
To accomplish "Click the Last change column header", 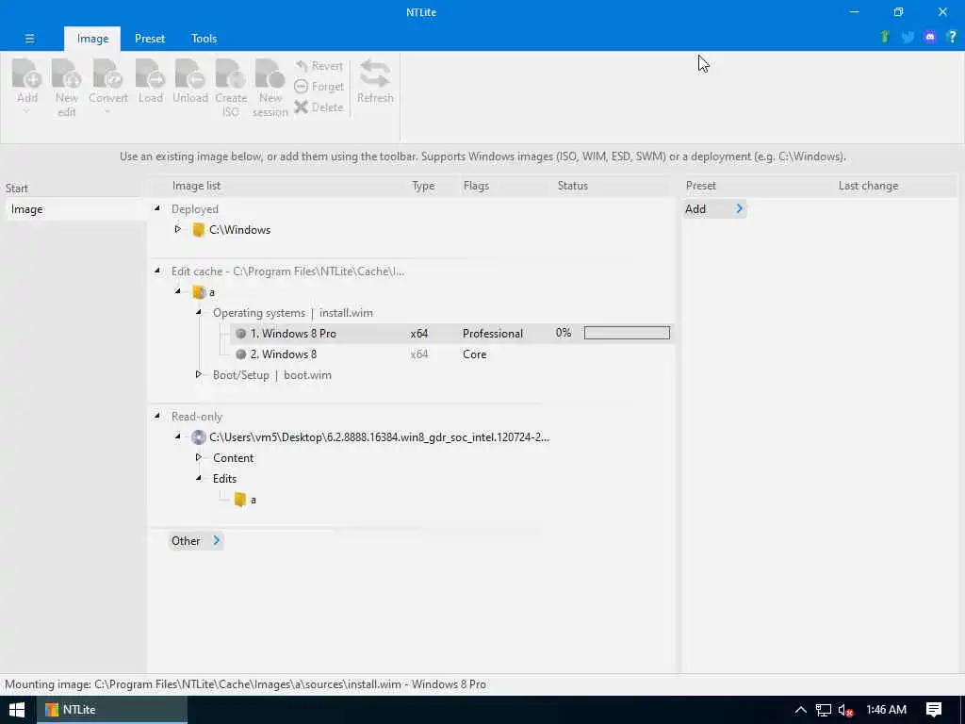I will point(868,186).
